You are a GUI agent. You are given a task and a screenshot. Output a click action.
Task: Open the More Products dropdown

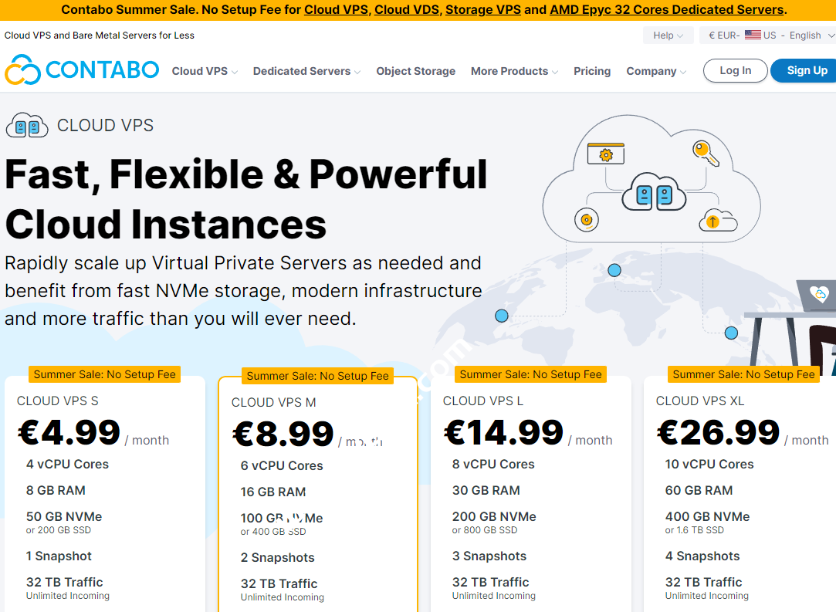point(514,71)
